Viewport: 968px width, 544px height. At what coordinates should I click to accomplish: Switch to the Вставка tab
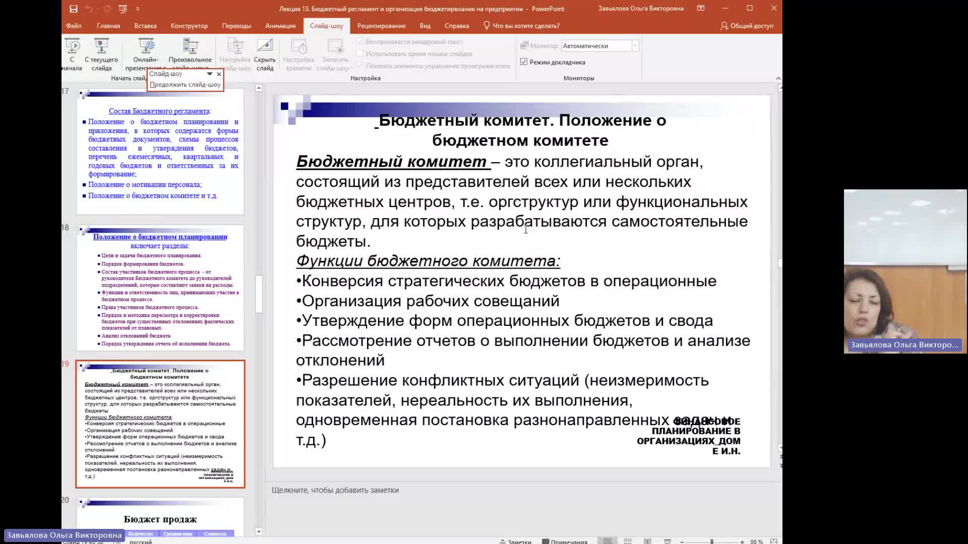tap(145, 26)
